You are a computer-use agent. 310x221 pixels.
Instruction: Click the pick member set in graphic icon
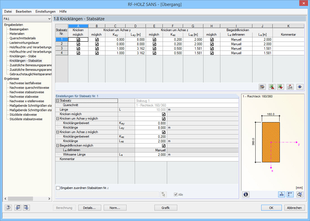point(163,194)
